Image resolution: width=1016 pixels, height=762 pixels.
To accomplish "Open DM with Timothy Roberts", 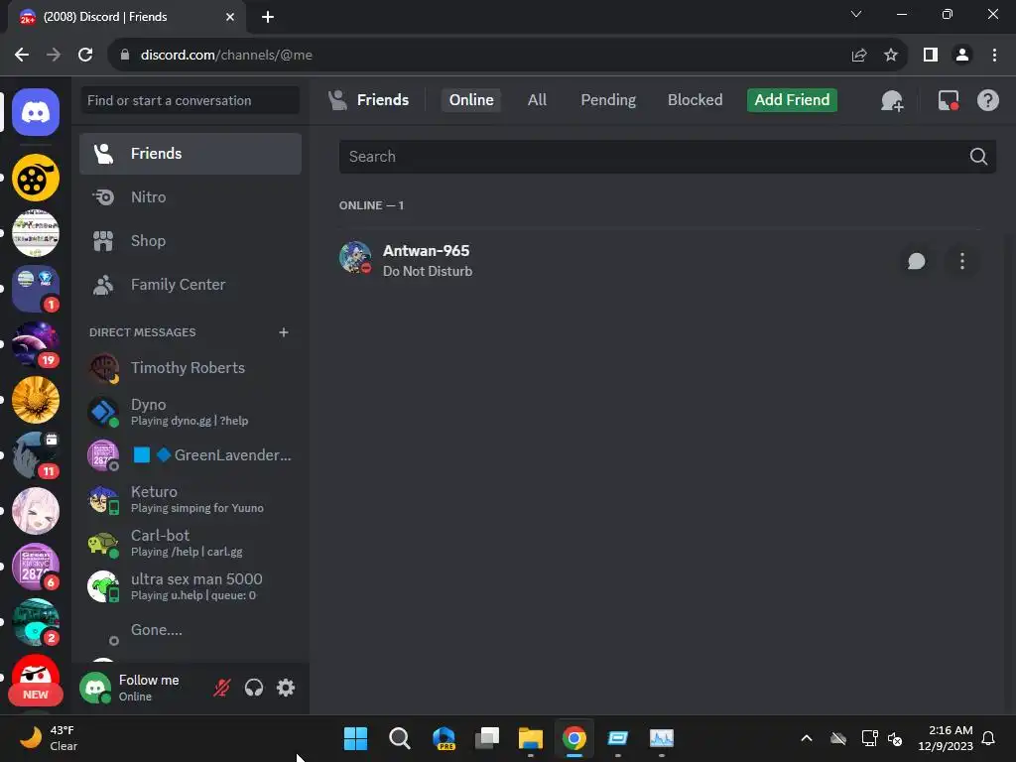I will [x=190, y=368].
